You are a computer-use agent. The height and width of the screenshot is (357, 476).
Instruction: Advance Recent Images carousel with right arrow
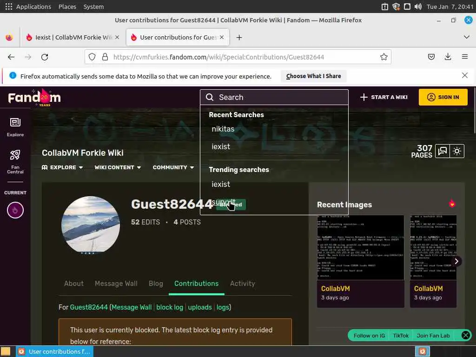point(456,261)
